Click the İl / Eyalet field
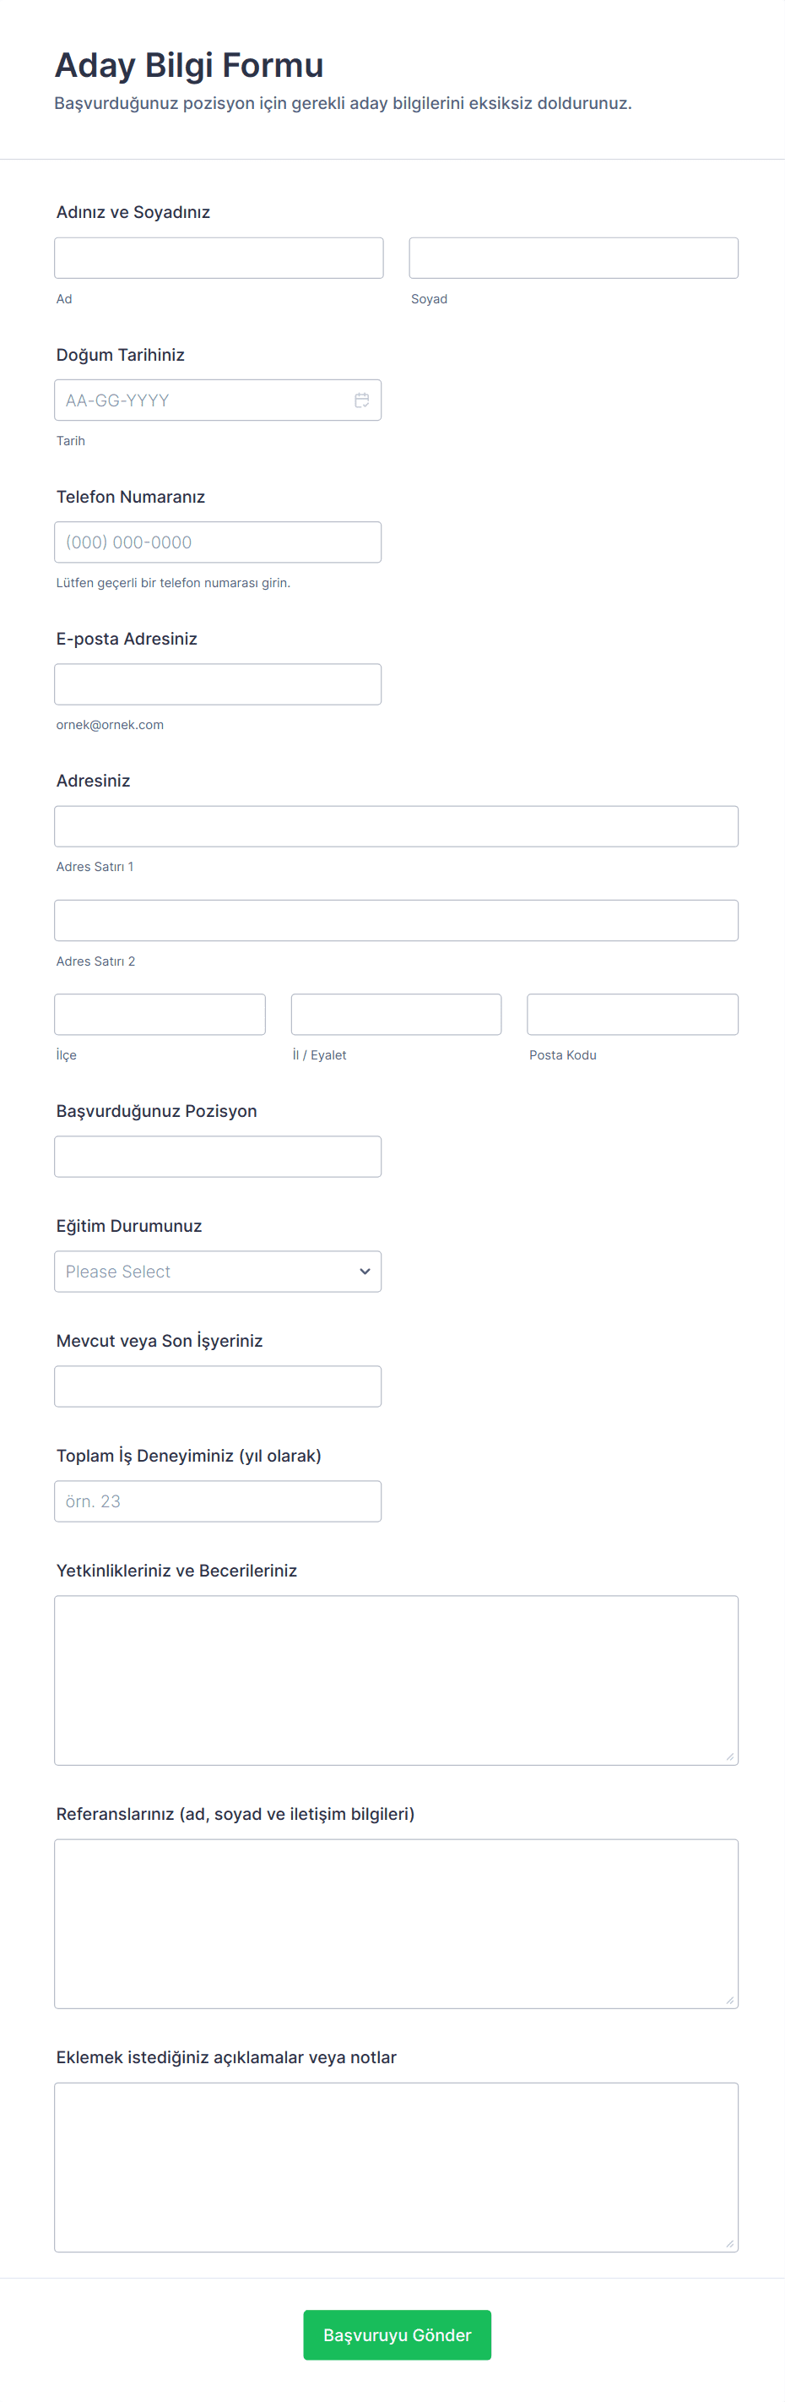 pos(396,1015)
